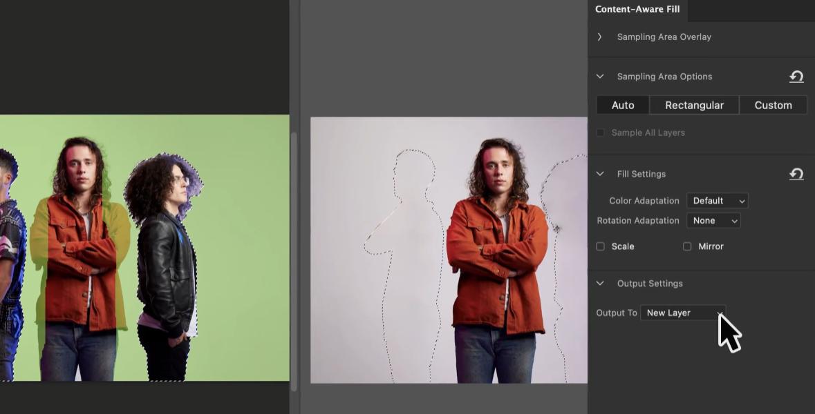Screen dimensions: 815x414
Task: Reset the Fill Settings to defaults
Action: (x=796, y=174)
